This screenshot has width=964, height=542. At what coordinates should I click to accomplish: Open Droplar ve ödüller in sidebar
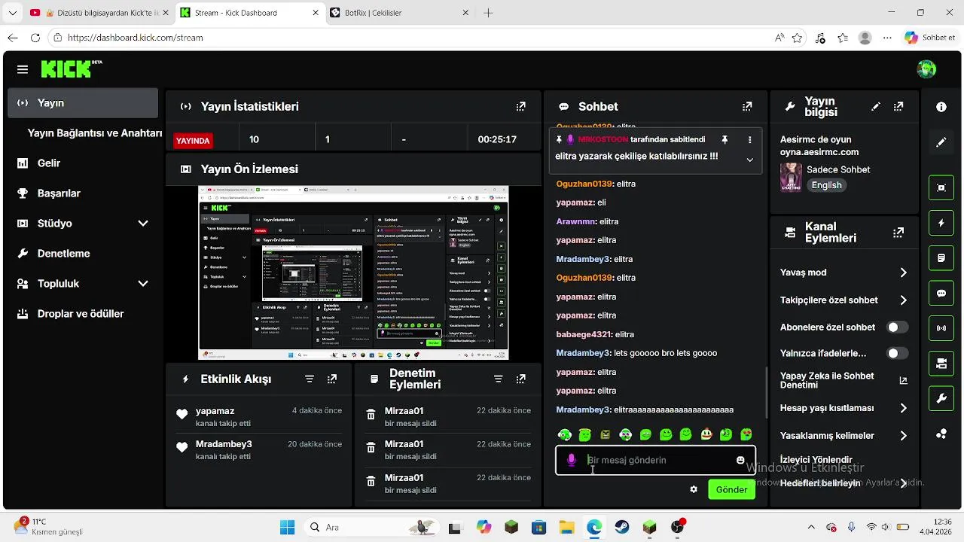coord(83,314)
